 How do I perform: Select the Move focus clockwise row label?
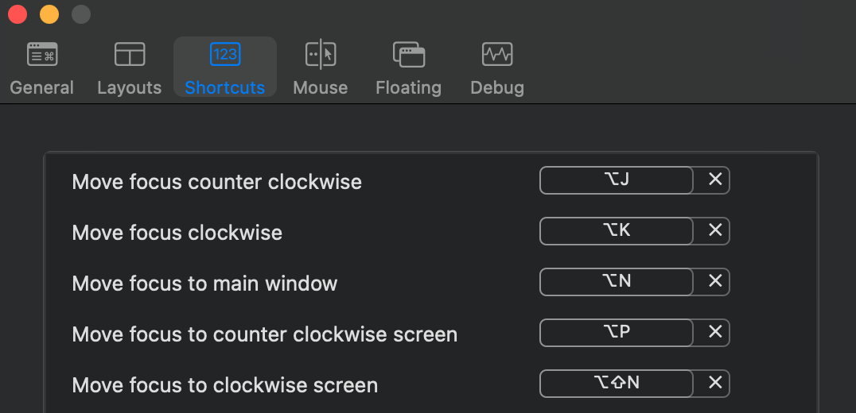177,233
